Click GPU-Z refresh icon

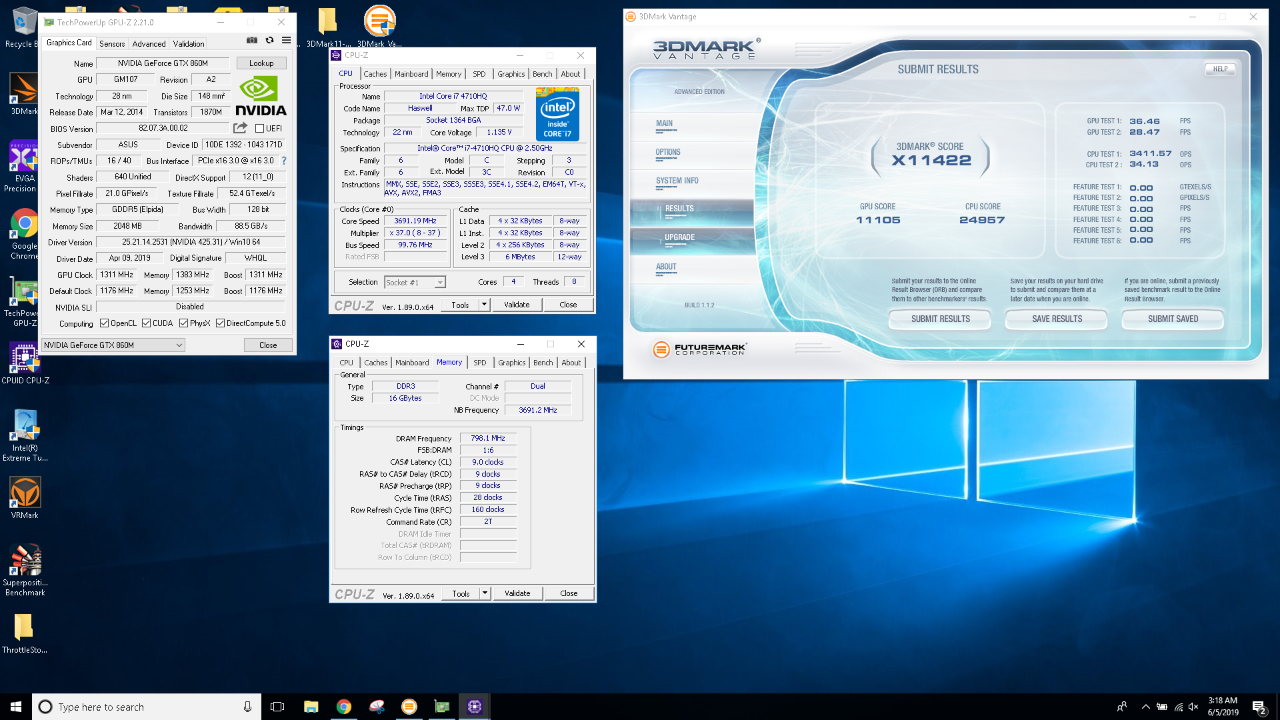pos(269,41)
